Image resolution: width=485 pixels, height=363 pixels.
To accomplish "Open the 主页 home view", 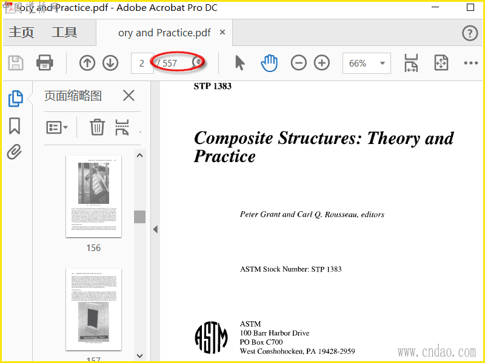I will click(21, 33).
